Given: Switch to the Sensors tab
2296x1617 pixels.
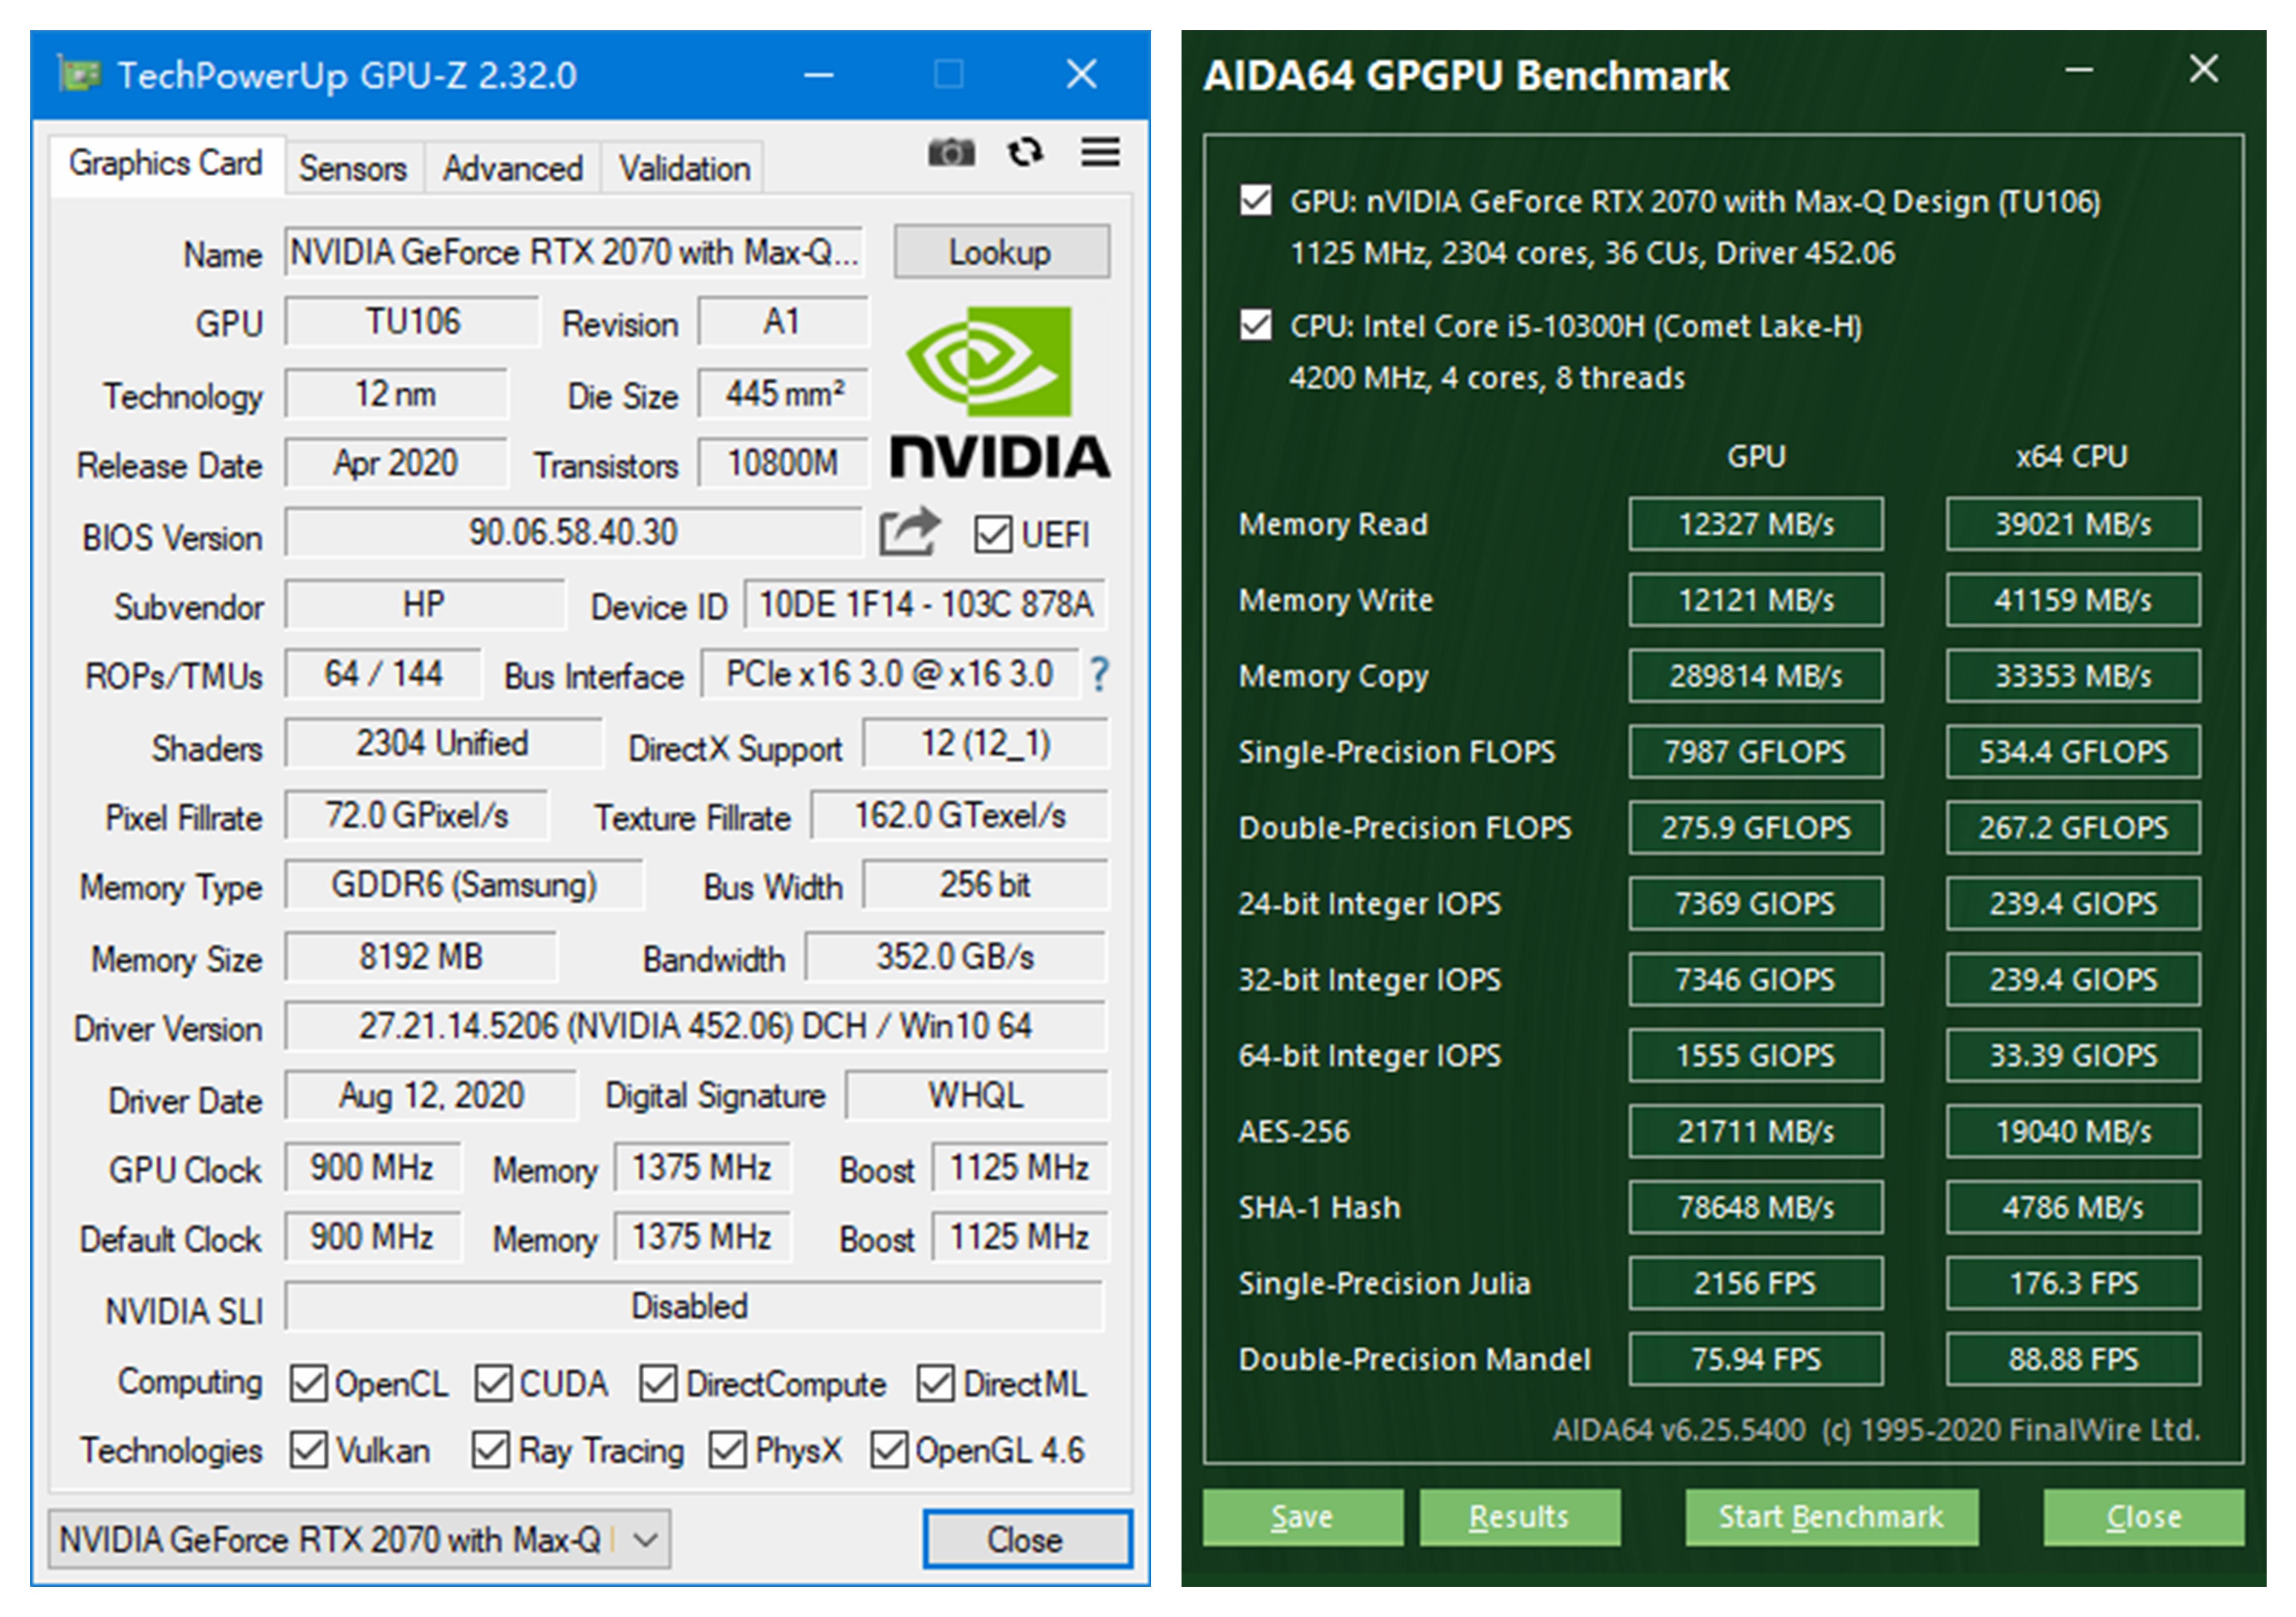Looking at the screenshot, I should 352,168.
